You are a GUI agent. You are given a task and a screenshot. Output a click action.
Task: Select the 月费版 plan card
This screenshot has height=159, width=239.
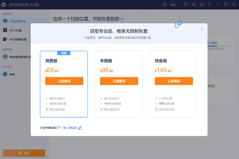[64, 84]
